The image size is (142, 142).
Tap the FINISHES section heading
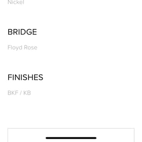pyautogui.click(x=25, y=77)
